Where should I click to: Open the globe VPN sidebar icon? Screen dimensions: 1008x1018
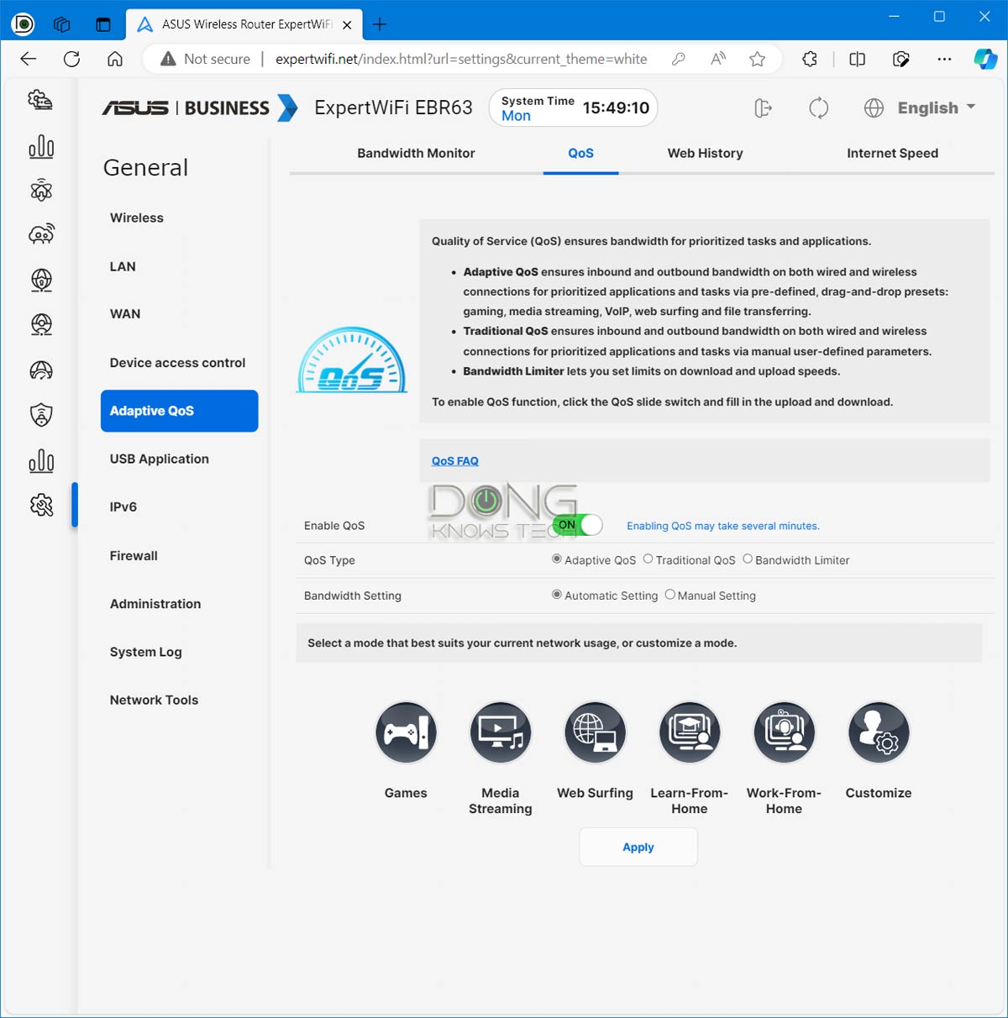pos(40,280)
